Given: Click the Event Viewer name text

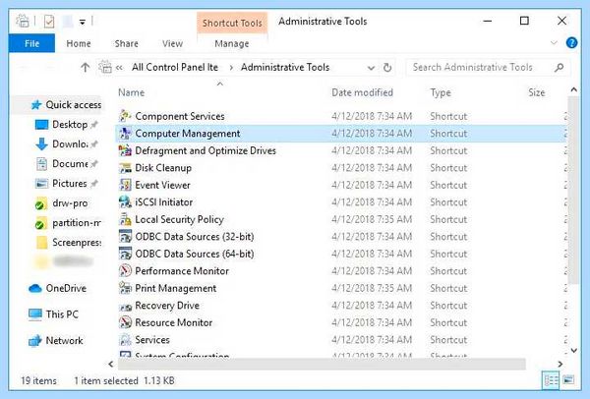Looking at the screenshot, I should click(x=162, y=185).
